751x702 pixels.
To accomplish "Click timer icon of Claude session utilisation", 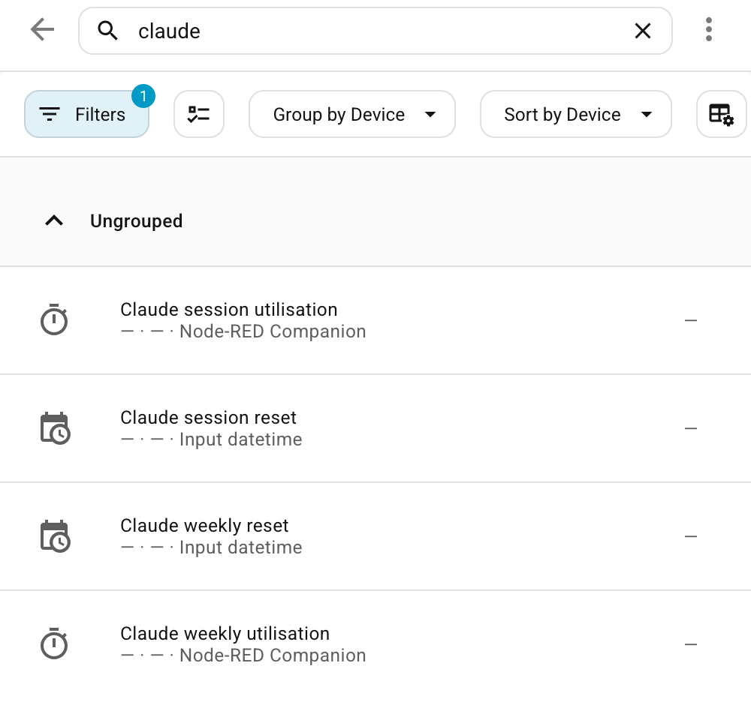I will 54,319.
